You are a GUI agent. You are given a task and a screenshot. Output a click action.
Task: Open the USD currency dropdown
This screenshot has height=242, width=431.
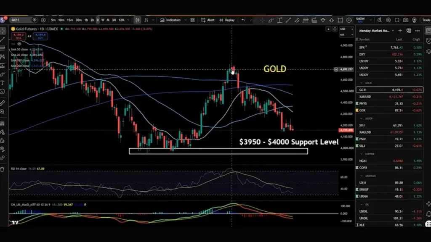(346, 29)
